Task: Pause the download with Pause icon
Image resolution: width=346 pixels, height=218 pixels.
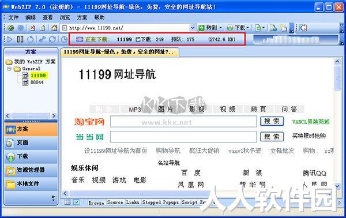Action: (x=20, y=39)
